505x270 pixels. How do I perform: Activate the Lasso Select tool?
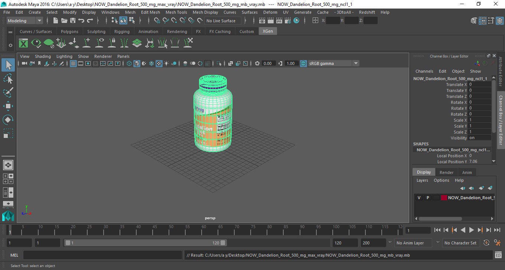tap(8, 79)
